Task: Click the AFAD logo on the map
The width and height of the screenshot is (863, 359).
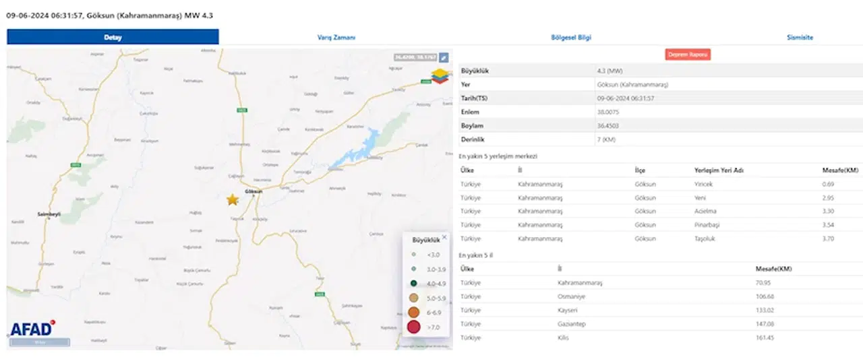Action: (x=32, y=329)
